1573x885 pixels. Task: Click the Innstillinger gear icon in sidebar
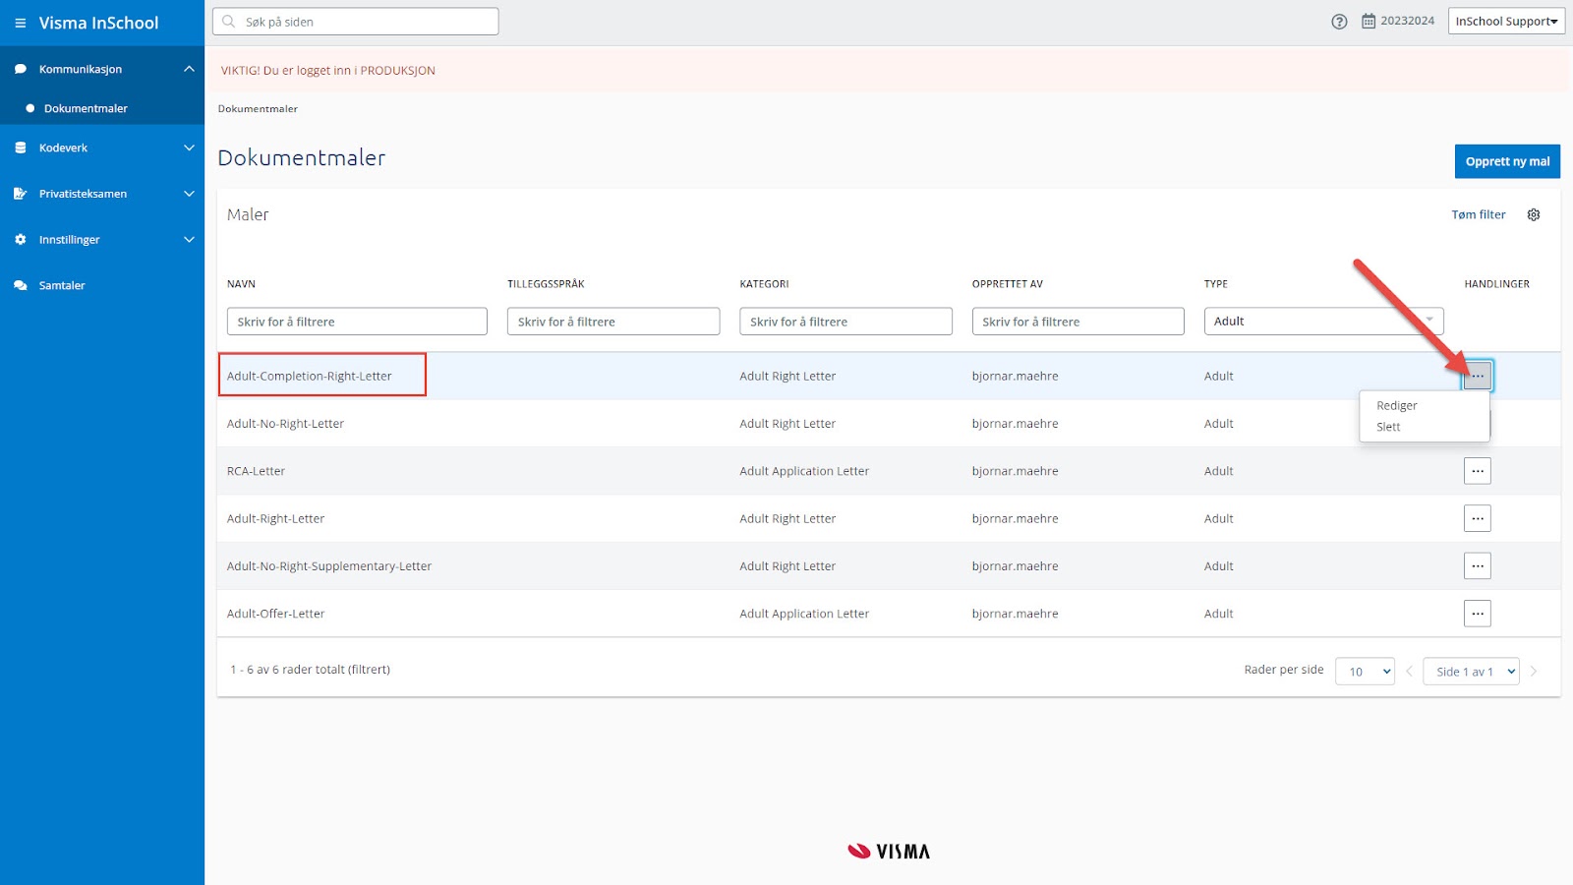pos(21,239)
